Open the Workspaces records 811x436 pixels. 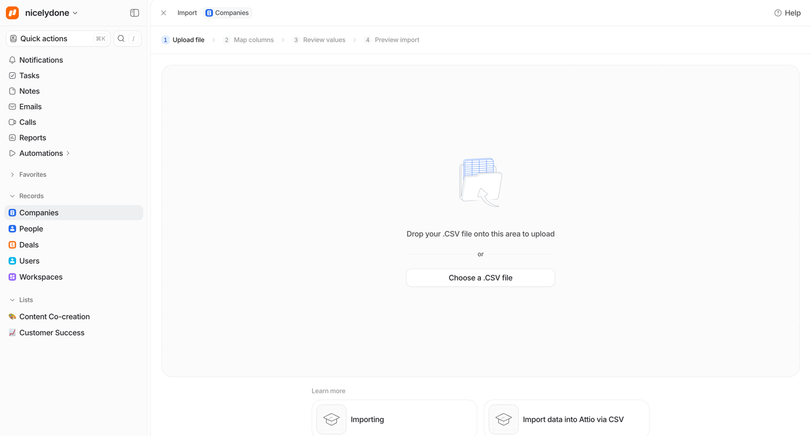pyautogui.click(x=41, y=277)
